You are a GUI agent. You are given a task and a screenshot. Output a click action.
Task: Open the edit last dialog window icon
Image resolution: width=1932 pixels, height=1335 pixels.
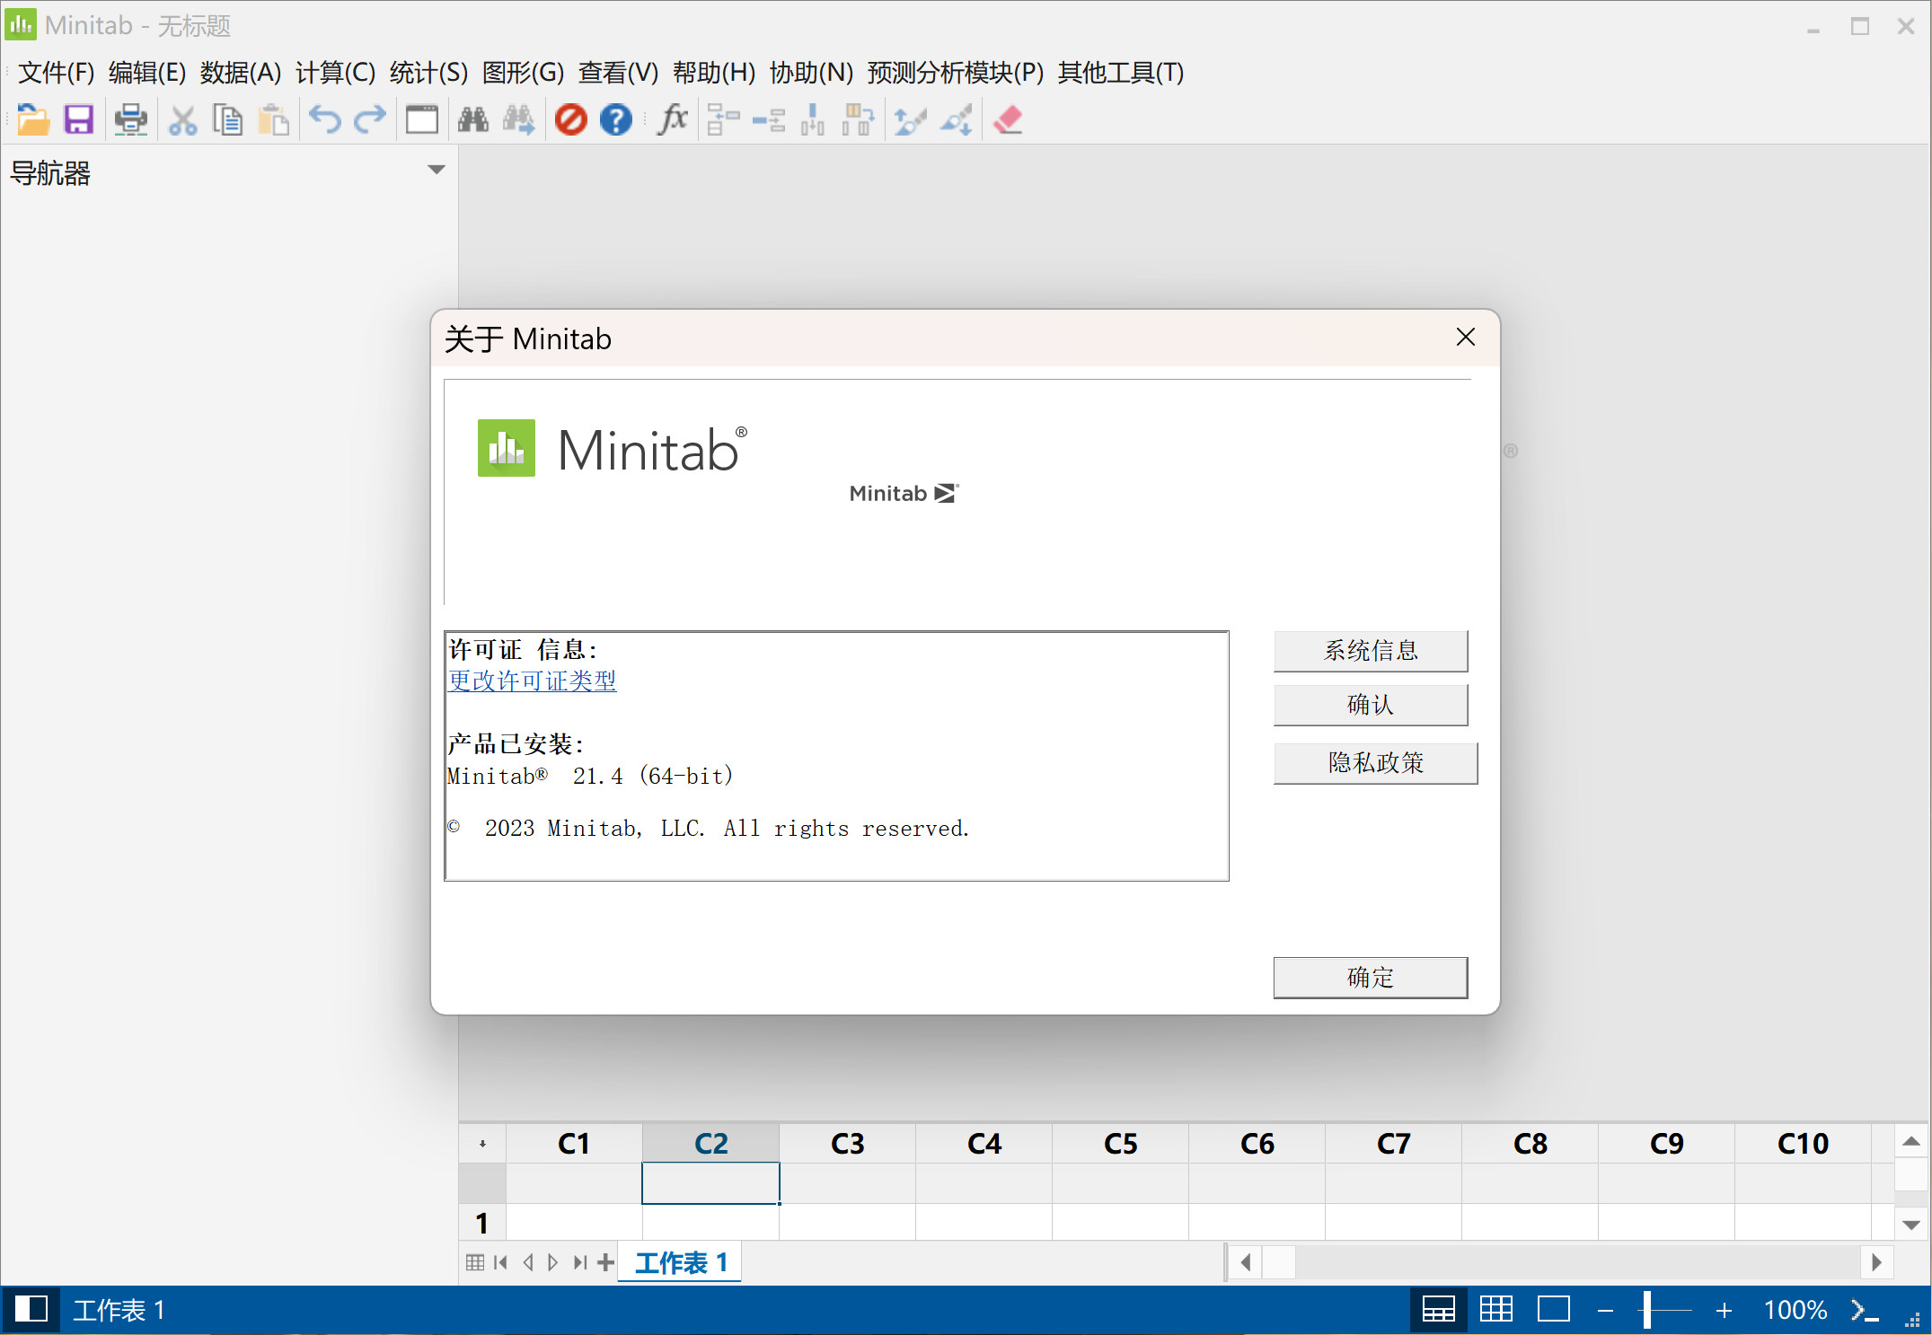pyautogui.click(x=421, y=119)
